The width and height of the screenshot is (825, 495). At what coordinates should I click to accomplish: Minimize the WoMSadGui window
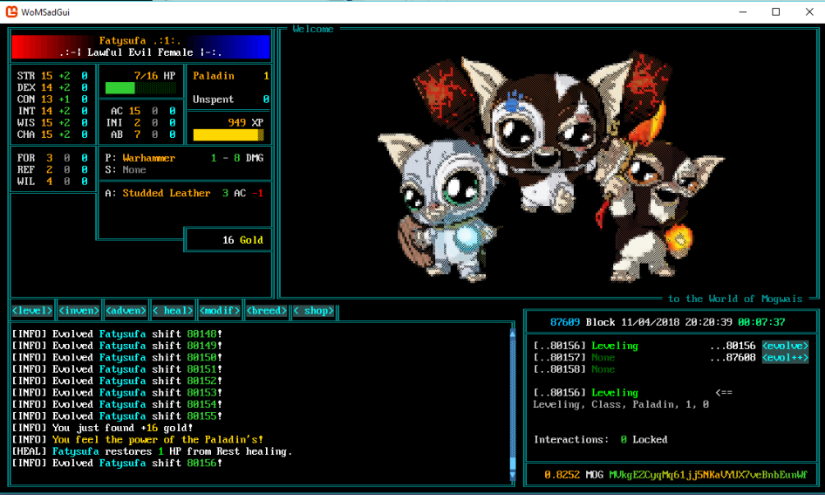coord(743,11)
